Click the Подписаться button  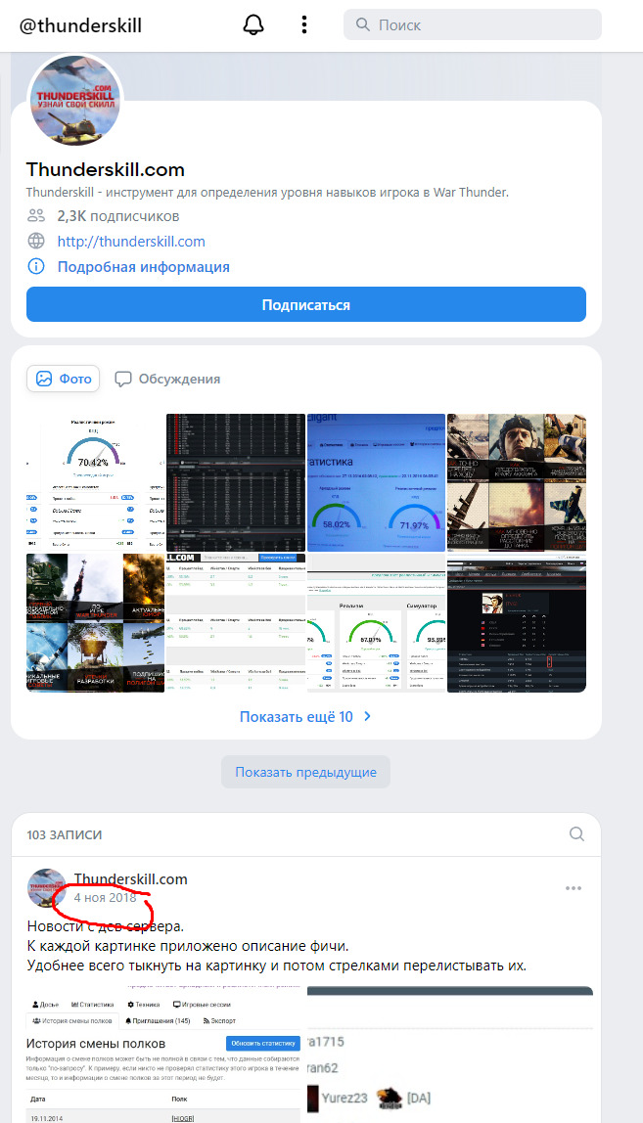[306, 304]
